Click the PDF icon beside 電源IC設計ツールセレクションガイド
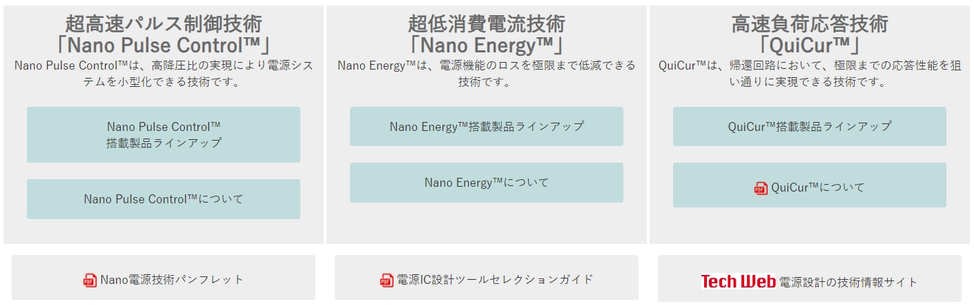 [387, 280]
